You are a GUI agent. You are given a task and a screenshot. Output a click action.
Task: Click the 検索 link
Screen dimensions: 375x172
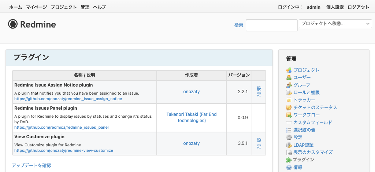(239, 25)
